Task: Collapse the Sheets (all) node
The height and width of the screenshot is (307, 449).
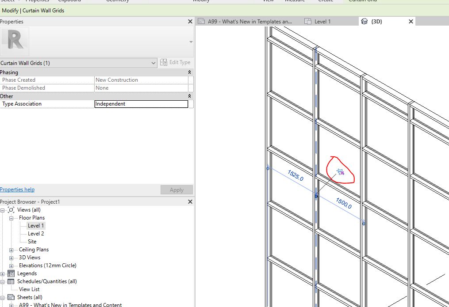Action: 3,298
